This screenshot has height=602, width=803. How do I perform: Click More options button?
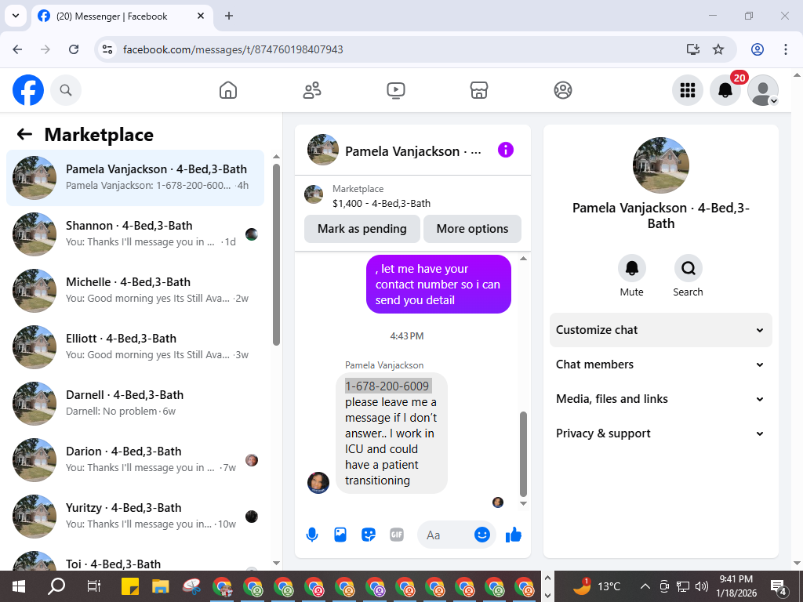click(472, 229)
